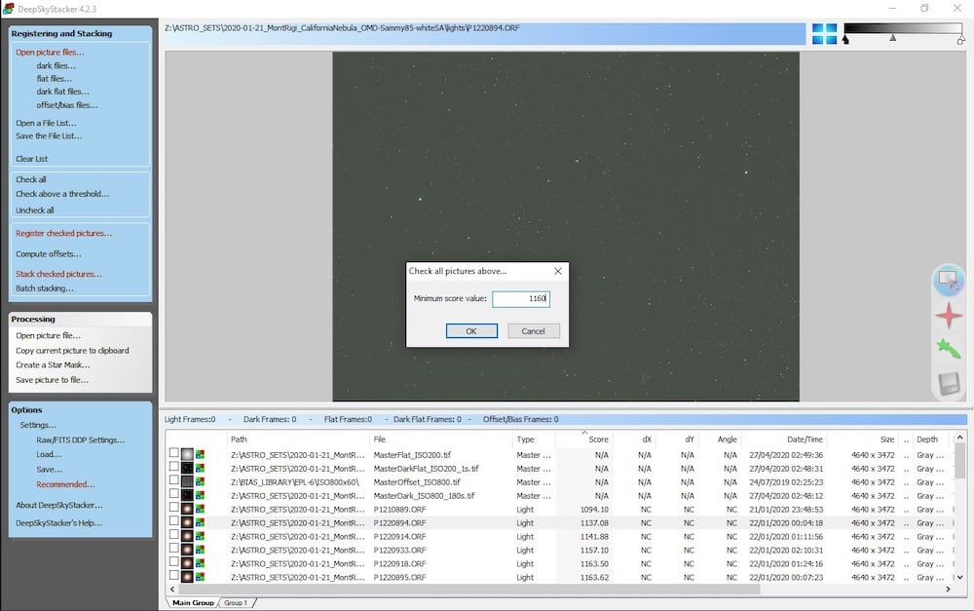Cancel the Check all pictures above dialog
The height and width of the screenshot is (611, 974).
(x=534, y=331)
